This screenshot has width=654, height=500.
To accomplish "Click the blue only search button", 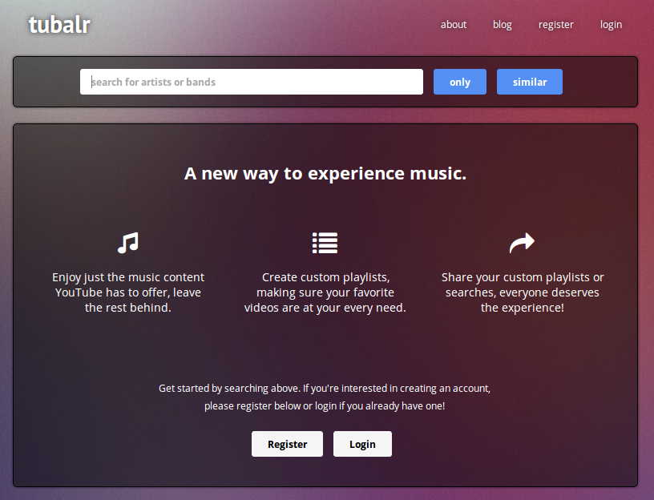I will pyautogui.click(x=459, y=82).
